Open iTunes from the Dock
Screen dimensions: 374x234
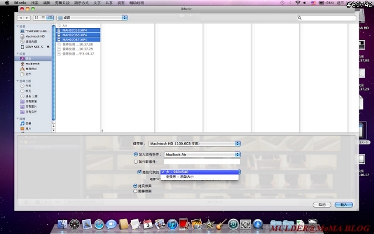tap(172, 225)
